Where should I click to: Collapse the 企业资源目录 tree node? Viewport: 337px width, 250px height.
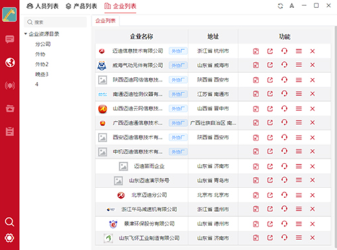click(25, 34)
